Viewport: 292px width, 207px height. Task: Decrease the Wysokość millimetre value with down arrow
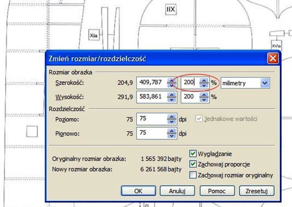pos(171,100)
